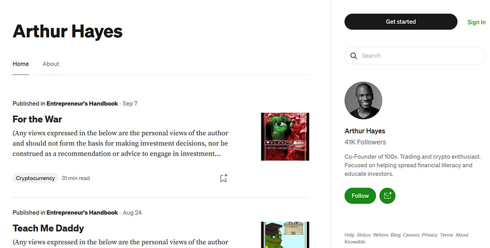Open Entrepreneur's Handbook publication from Sep 7 post
The image size is (490, 248).
[82, 103]
